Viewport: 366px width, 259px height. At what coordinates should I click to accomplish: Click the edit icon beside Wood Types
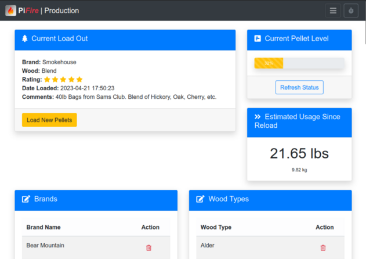pos(200,199)
